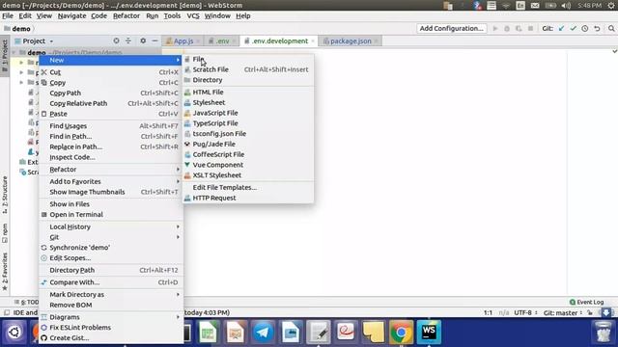This screenshot has width=618, height=347.
Task: Choose CoffeeScript File option
Action: (248, 154)
